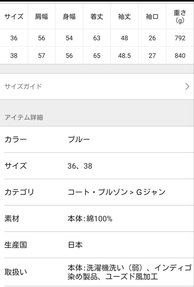The width and height of the screenshot is (194, 287).
Task: Click the 重さ(g) column header
Action: point(180,16)
